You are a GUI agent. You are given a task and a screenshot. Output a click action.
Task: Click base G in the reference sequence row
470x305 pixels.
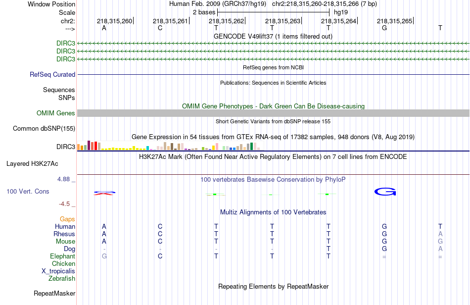tap(384, 28)
